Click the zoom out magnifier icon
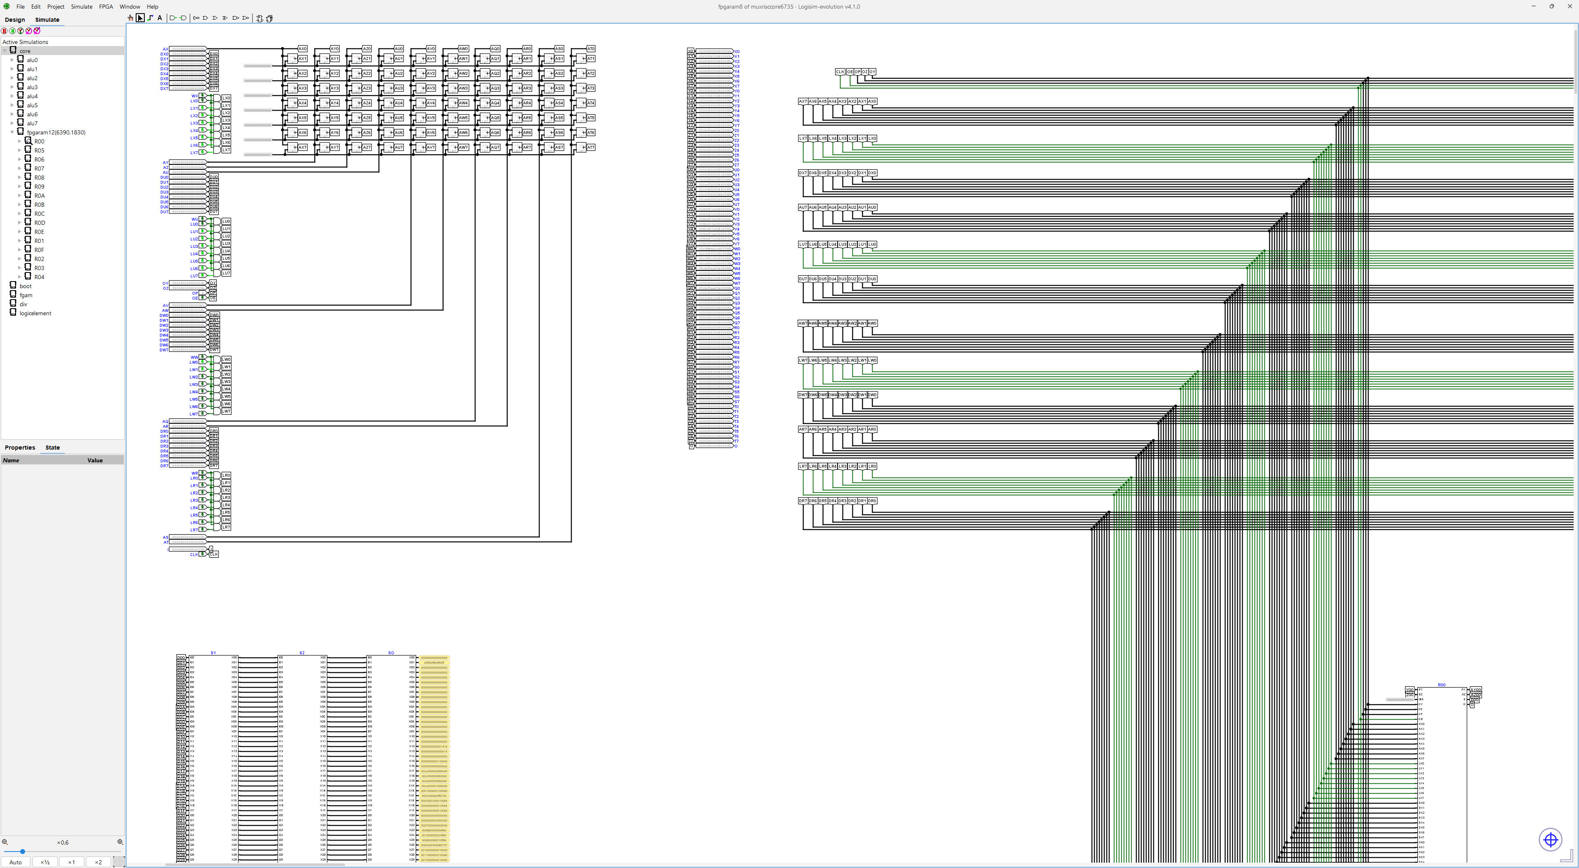The width and height of the screenshot is (1579, 868). (5, 842)
